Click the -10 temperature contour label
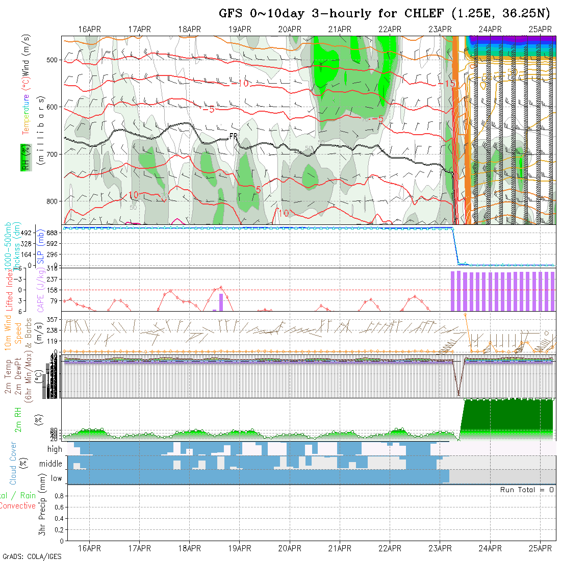The image size is (561, 561). tap(240, 83)
